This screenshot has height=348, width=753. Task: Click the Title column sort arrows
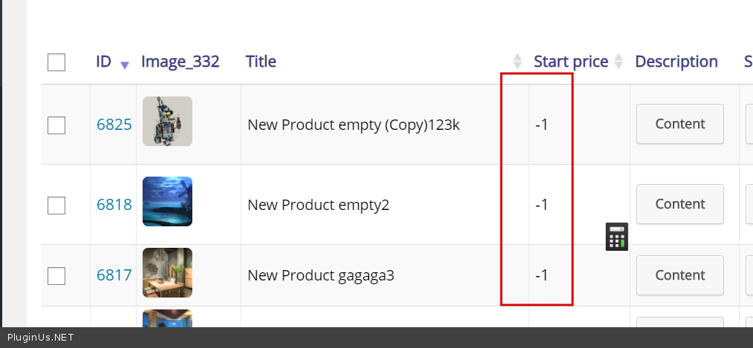[518, 62]
